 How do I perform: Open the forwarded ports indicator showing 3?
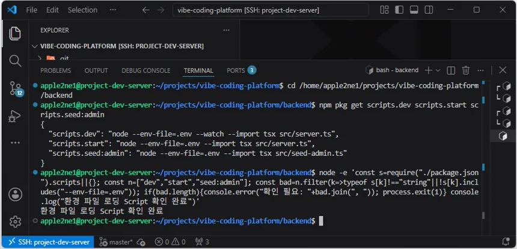coord(202,242)
